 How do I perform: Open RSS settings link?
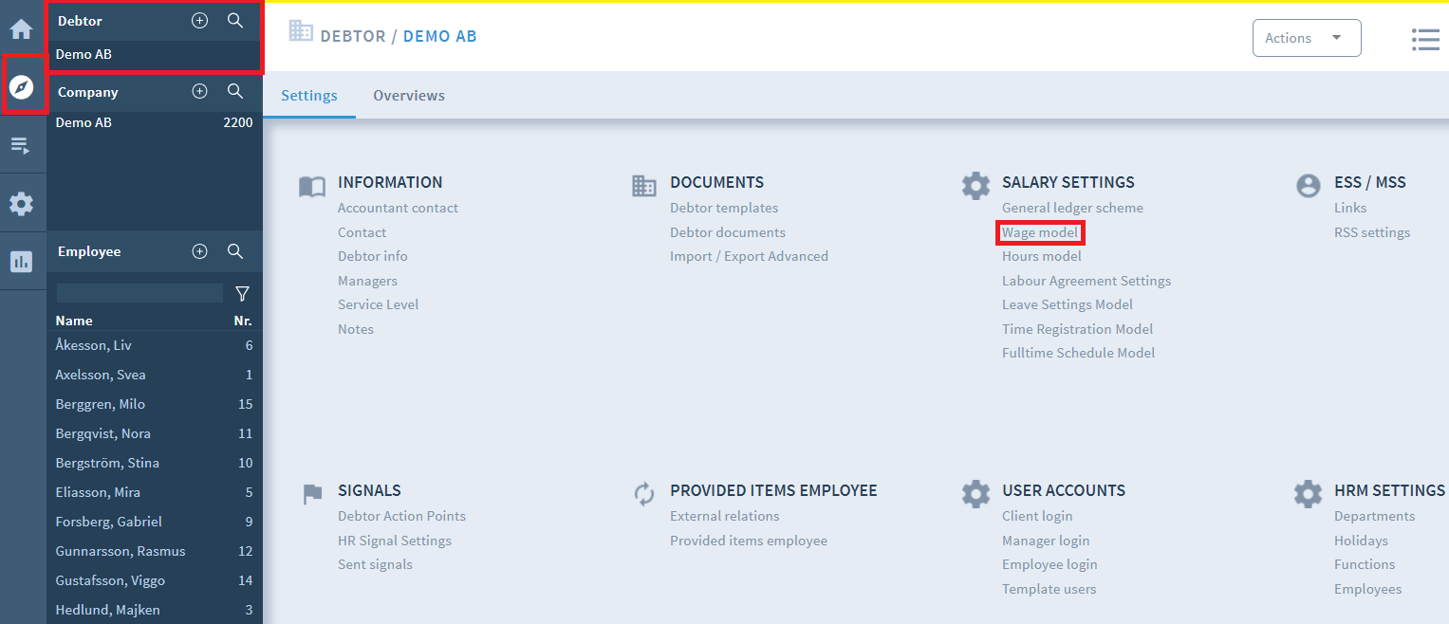tap(1372, 232)
